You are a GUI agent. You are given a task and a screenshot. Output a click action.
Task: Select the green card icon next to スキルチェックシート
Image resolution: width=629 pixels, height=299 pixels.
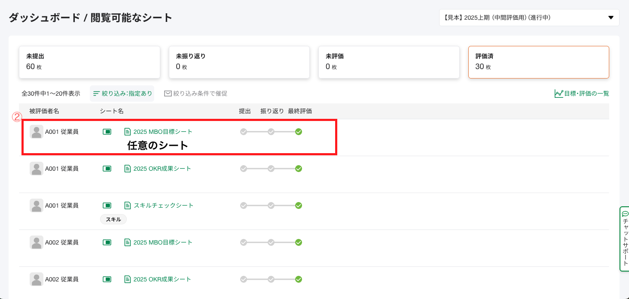[107, 205]
